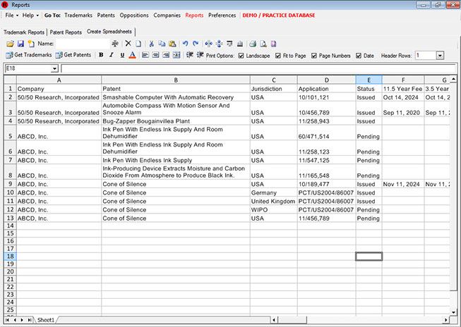Toggle bold formatting

(101, 55)
